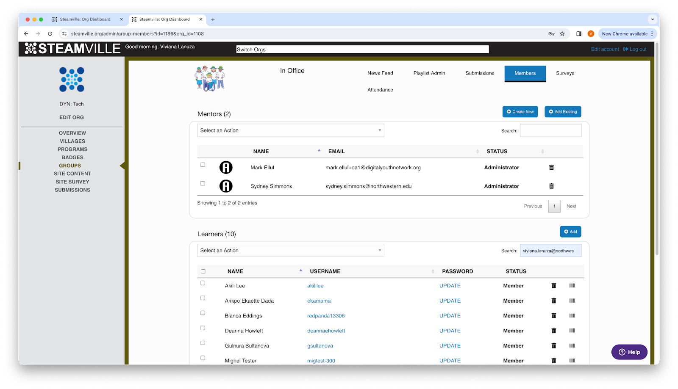This screenshot has width=678, height=389.
Task: Open Chrome profile avatar V
Action: [x=591, y=33]
